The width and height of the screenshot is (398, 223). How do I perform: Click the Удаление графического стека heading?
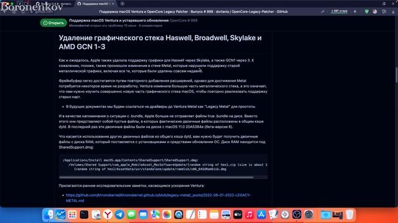(x=160, y=42)
